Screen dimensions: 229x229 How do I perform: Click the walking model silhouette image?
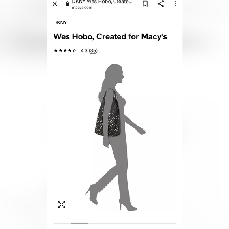pyautogui.click(x=115, y=137)
